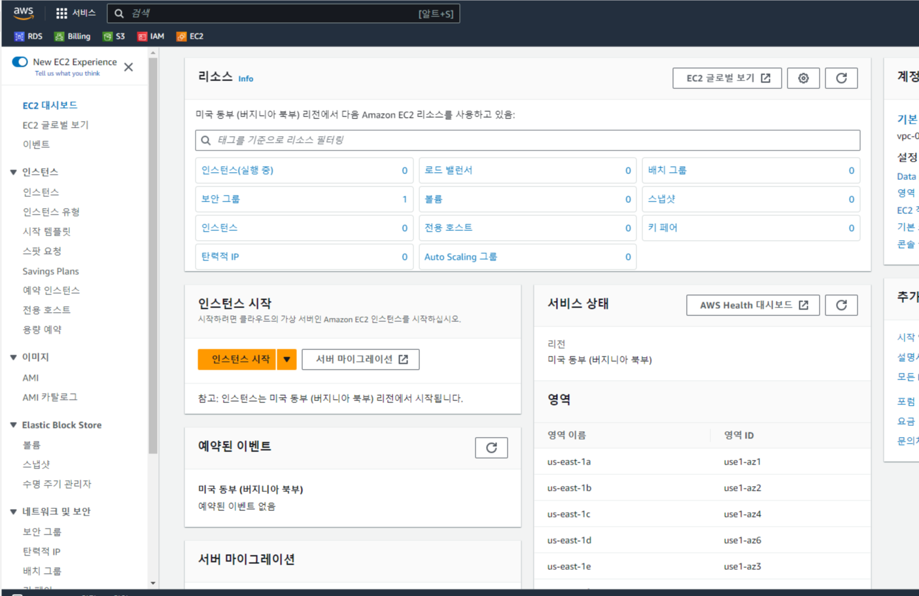
Task: Open the 서비스 grid menu
Action: (x=76, y=13)
